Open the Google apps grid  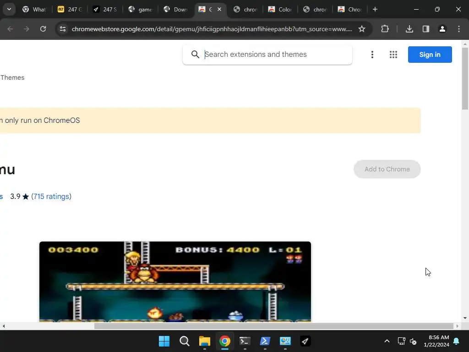coord(393,55)
